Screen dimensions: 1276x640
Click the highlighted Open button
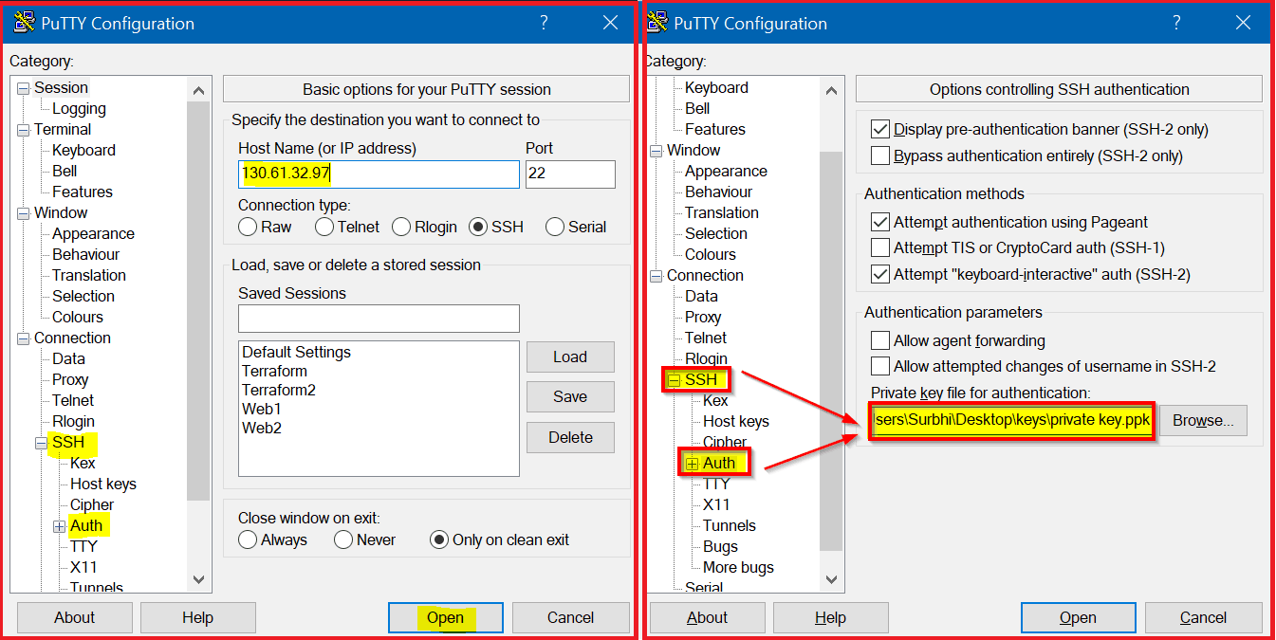click(445, 617)
